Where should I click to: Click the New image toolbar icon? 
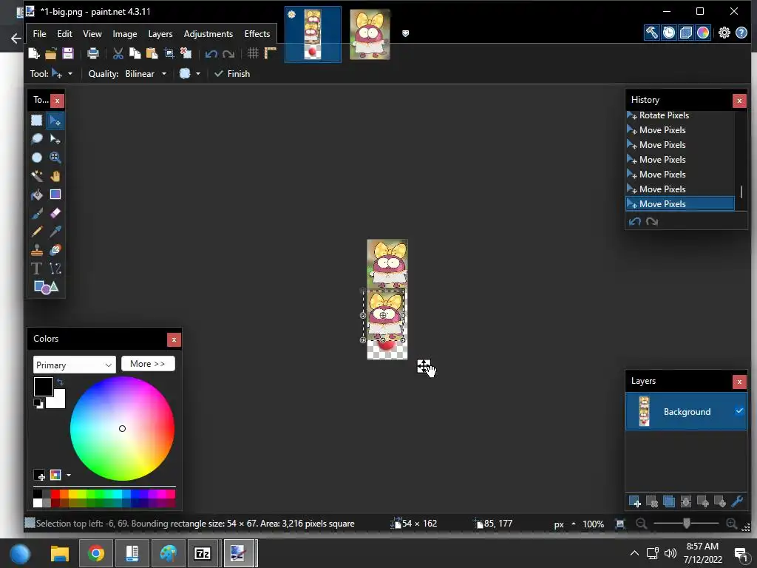pos(34,53)
